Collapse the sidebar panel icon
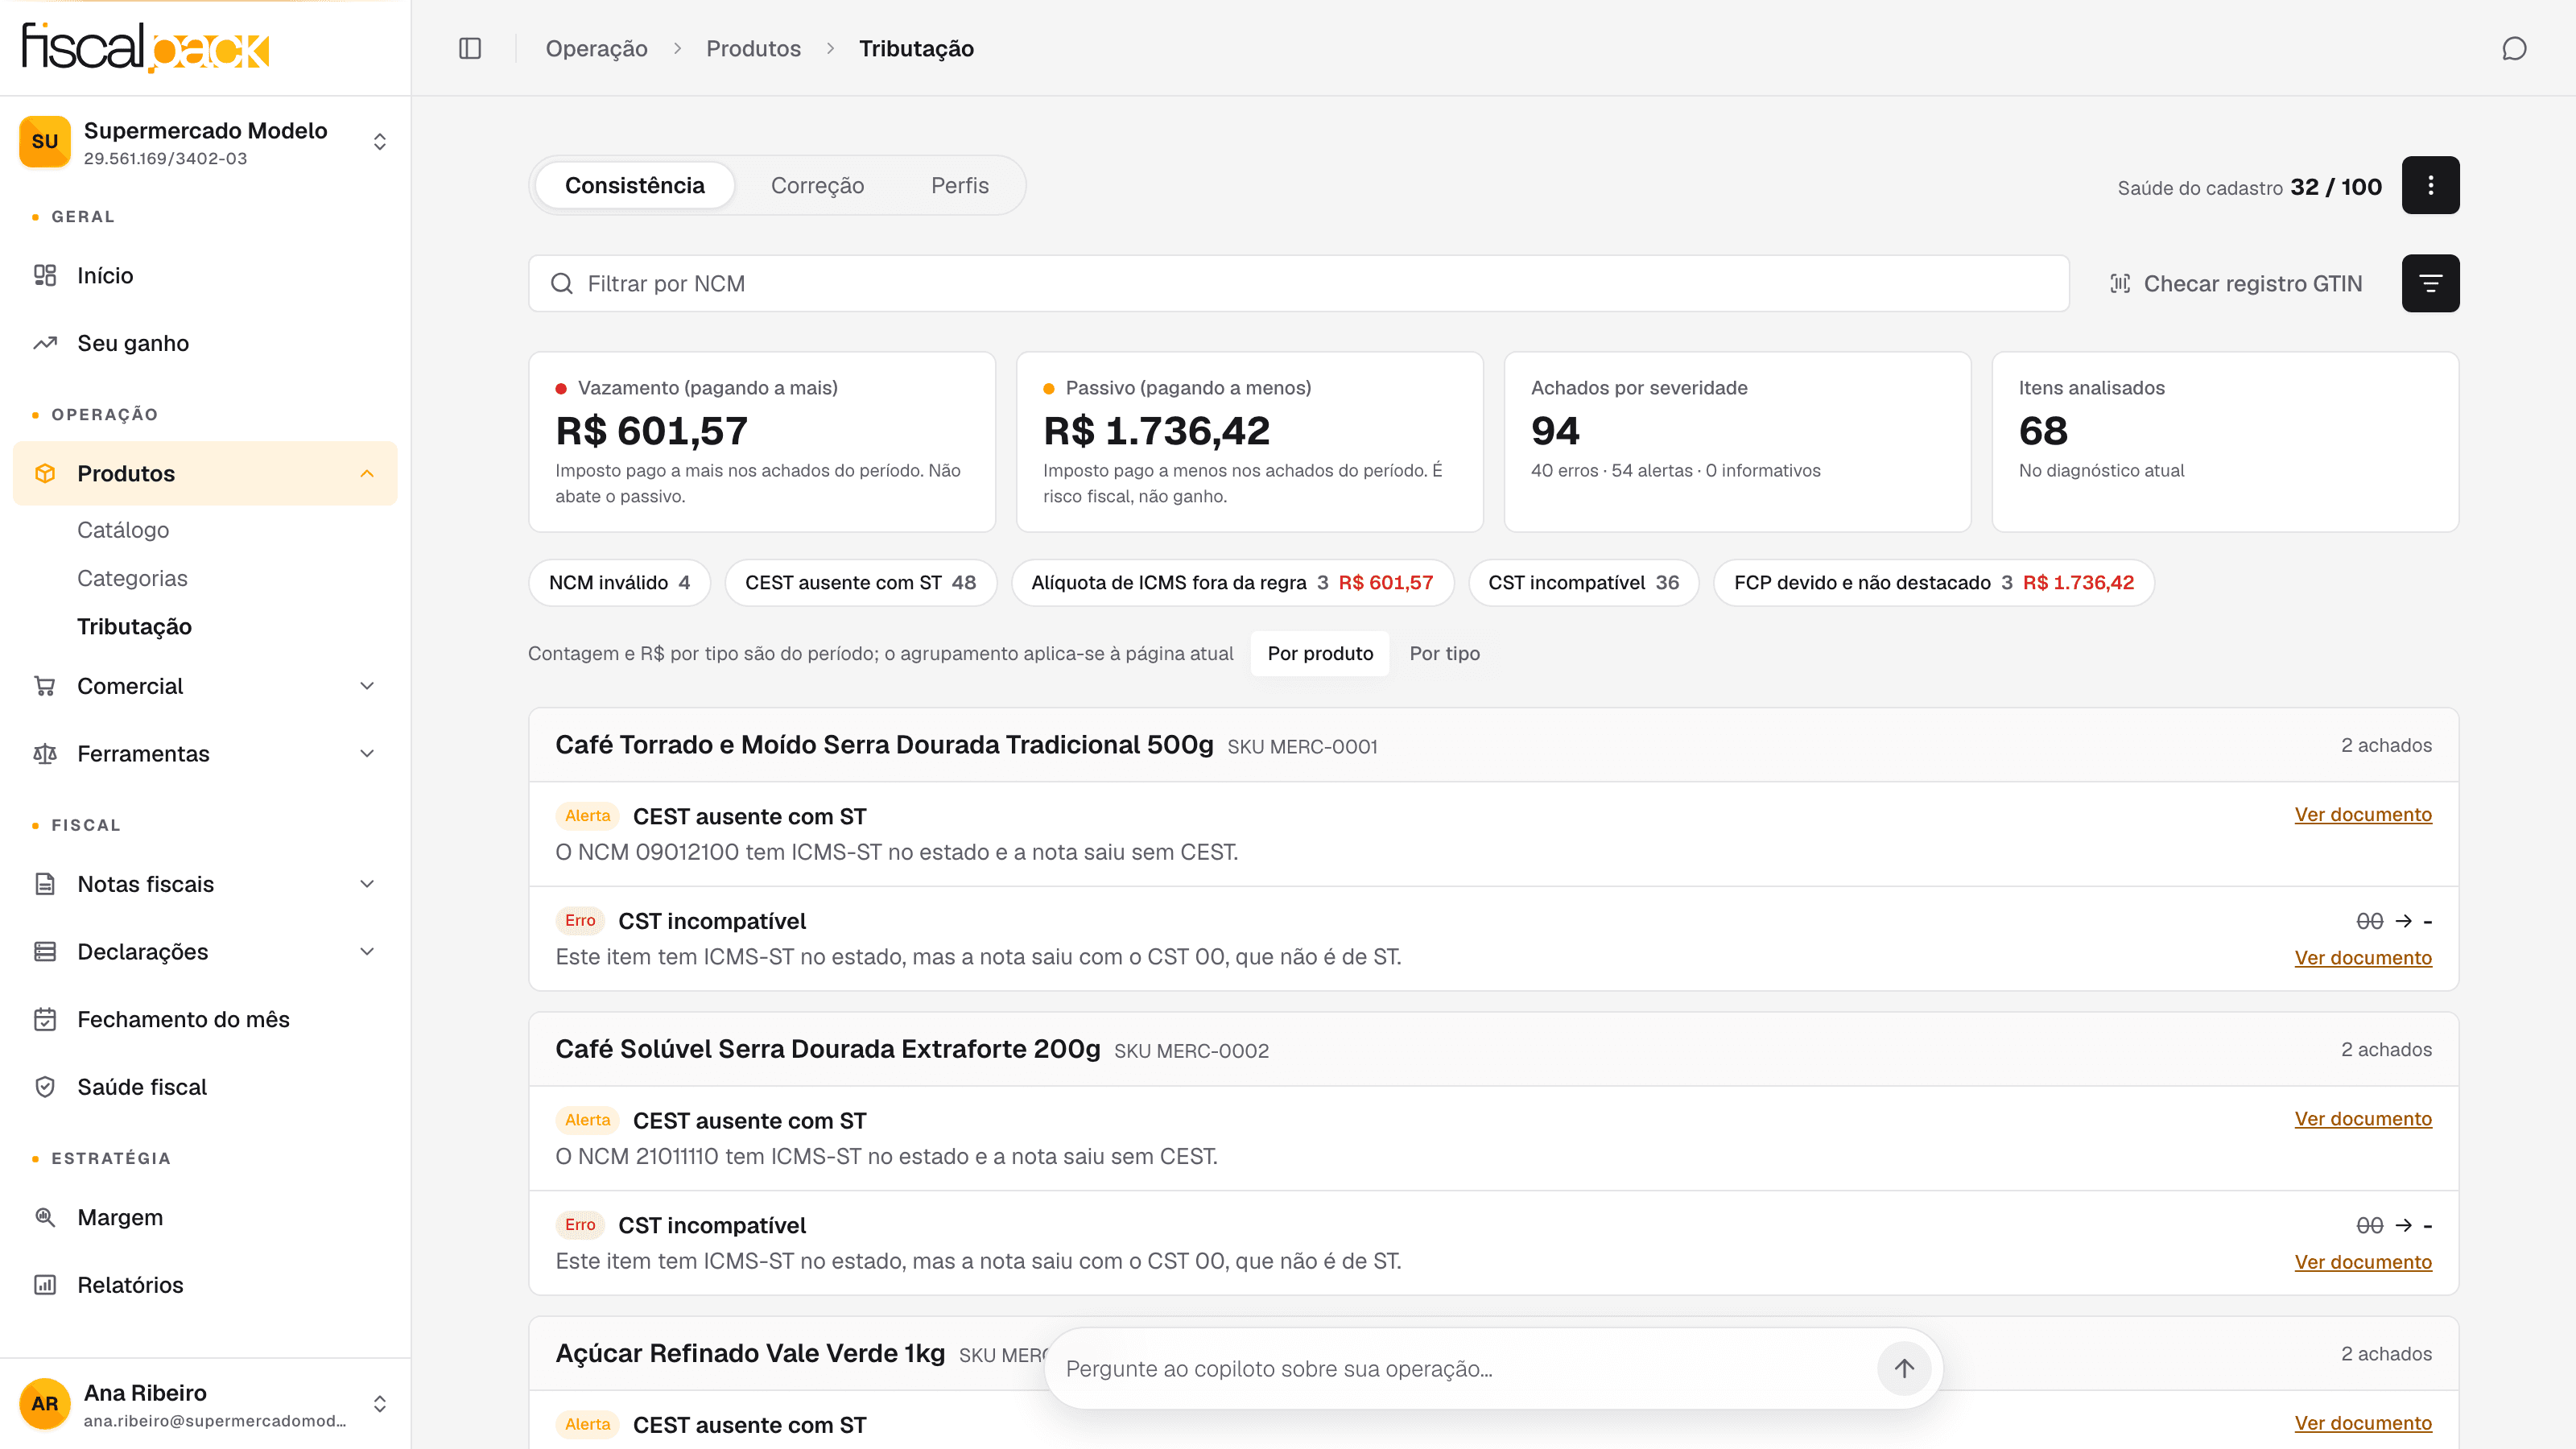2576x1449 pixels. (470, 48)
